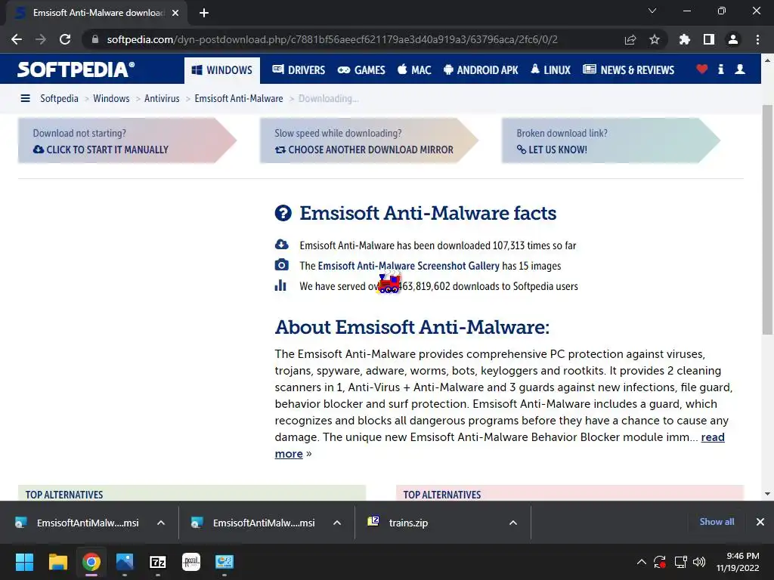Open the Photos app on taskbar
The width and height of the screenshot is (774, 580).
click(125, 562)
